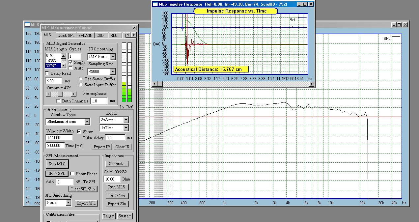This screenshot has width=419, height=222.
Task: Click the Delay Read ms field
Action: [54, 81]
